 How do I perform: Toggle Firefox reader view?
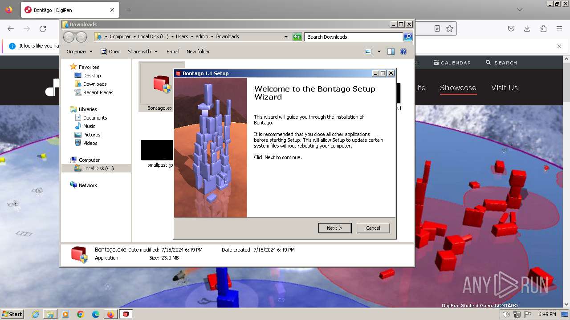437,28
